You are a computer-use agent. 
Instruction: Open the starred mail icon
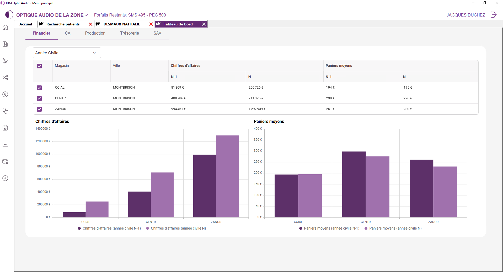5,161
